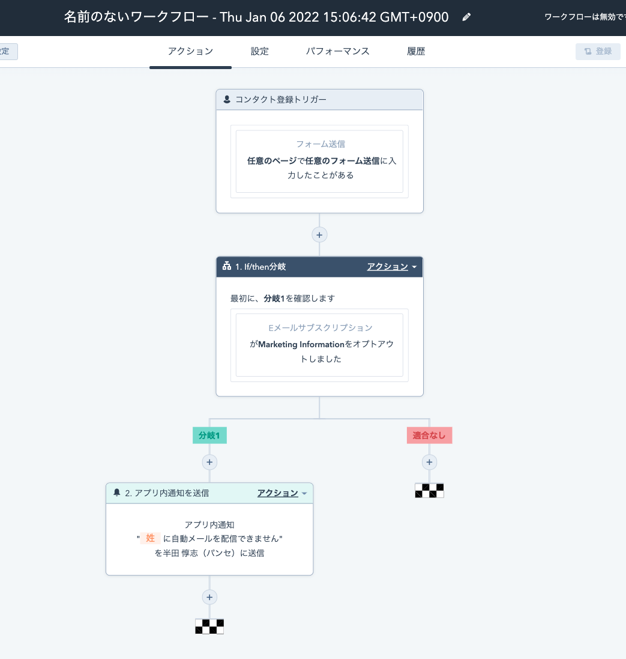Image resolution: width=626 pixels, height=659 pixels.
Task: Go to the 履歴 tab
Action: (416, 52)
